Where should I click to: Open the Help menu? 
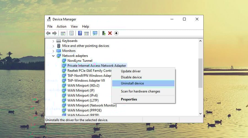tap(85, 26)
